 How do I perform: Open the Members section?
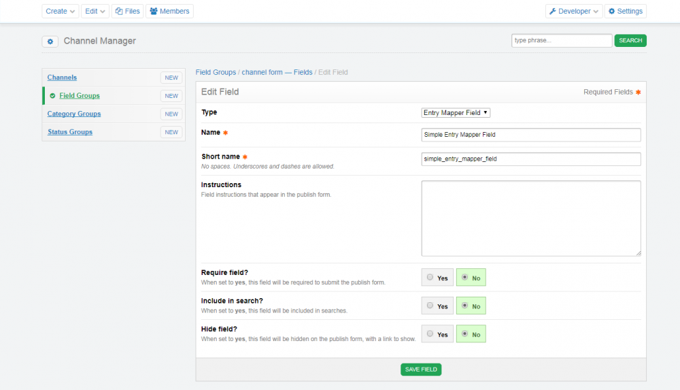[x=169, y=11]
